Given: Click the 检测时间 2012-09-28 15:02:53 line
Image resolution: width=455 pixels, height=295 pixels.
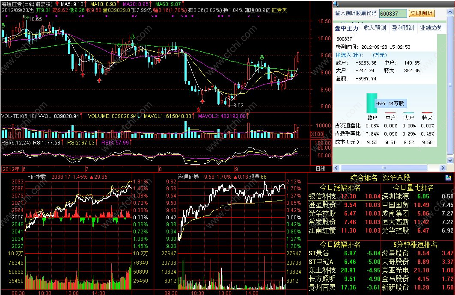Looking at the screenshot, I should coord(373,47).
